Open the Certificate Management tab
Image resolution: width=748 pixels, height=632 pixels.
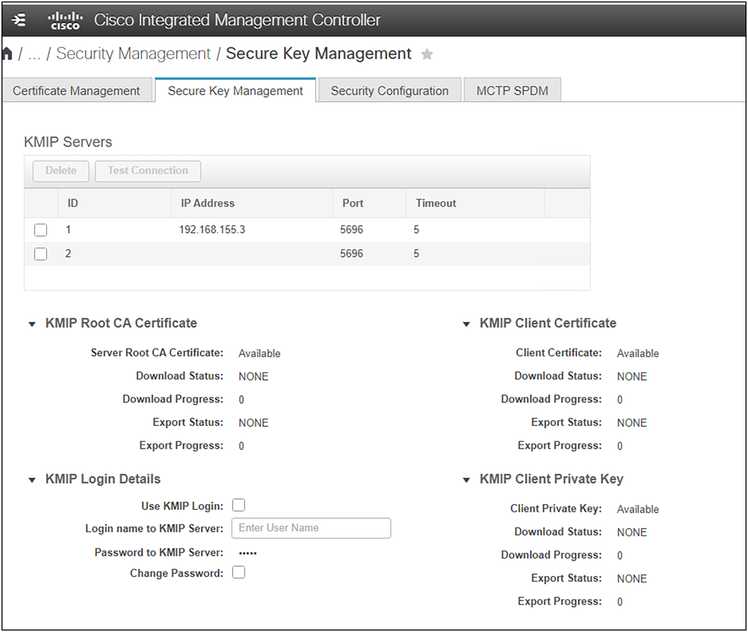(76, 90)
